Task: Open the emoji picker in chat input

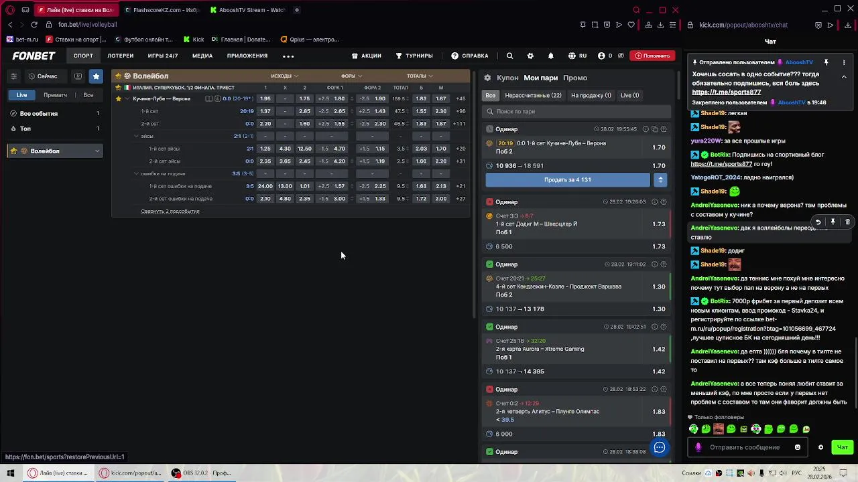Action: pyautogui.click(x=798, y=447)
